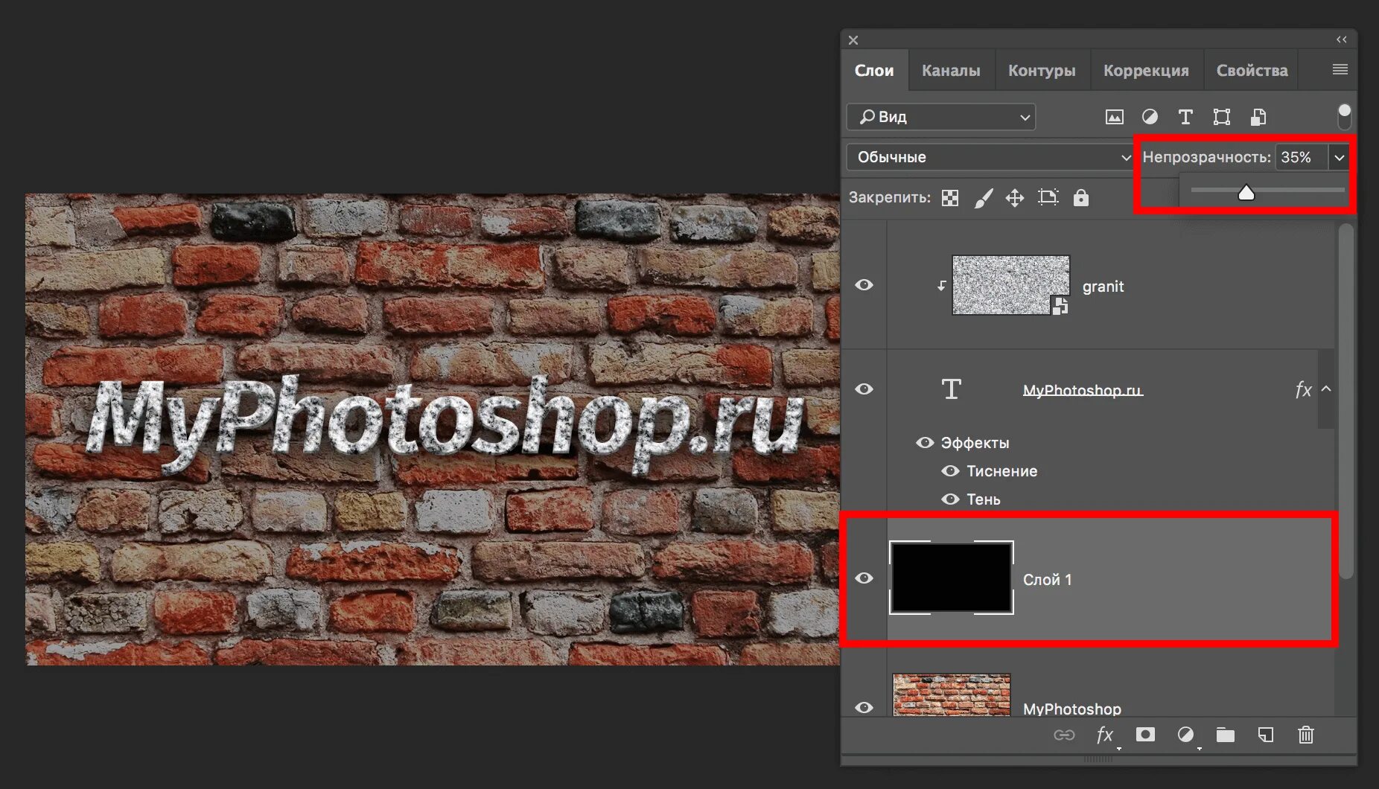Filter layers by pixel layer icon
Screen dimensions: 1379x789
[1114, 117]
